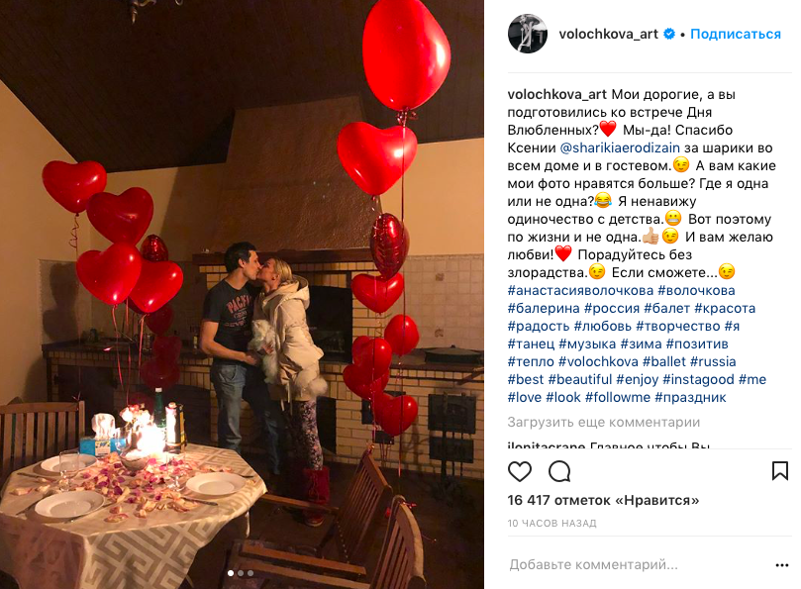This screenshot has height=589, width=801.
Task: Open comment speech bubble icon
Action: [x=559, y=471]
